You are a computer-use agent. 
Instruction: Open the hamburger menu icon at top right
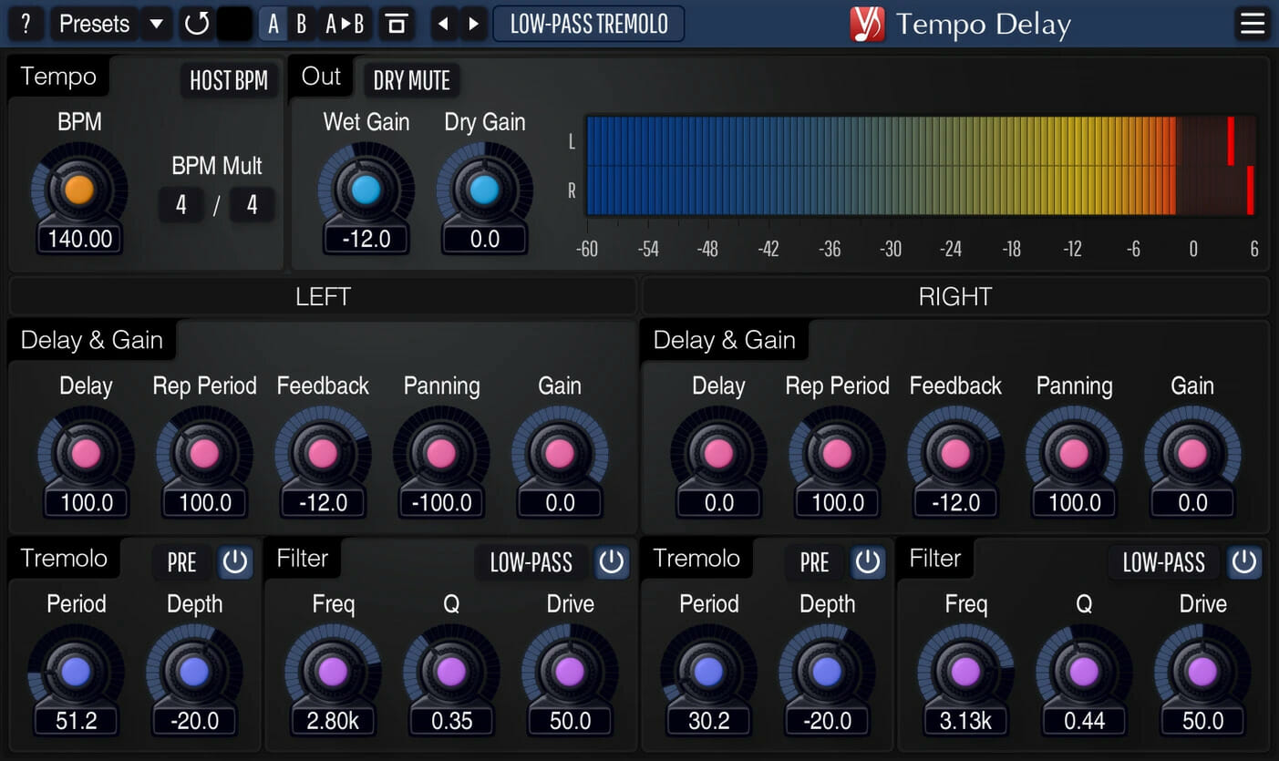coord(1253,24)
